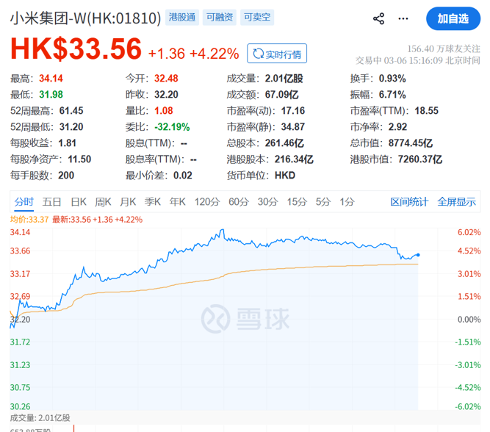Show the 年K chart view
The width and height of the screenshot is (490, 432).
tap(178, 202)
